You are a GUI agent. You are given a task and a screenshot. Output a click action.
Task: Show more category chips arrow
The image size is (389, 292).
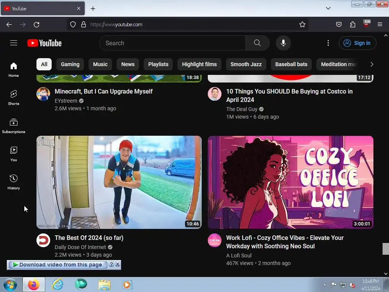[x=372, y=64]
